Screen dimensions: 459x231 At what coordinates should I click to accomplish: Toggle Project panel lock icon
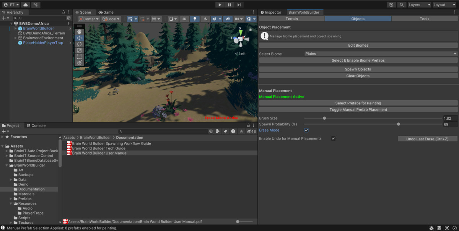pyautogui.click(x=248, y=125)
